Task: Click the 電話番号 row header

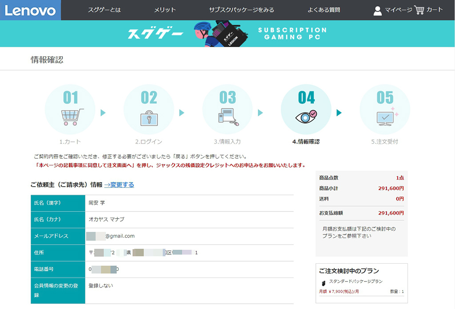Action: tap(58, 269)
